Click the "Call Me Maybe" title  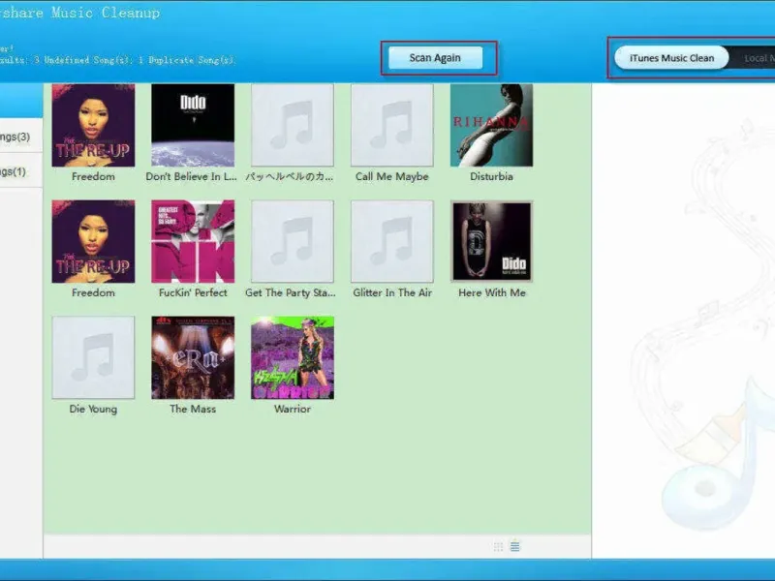[x=392, y=176]
